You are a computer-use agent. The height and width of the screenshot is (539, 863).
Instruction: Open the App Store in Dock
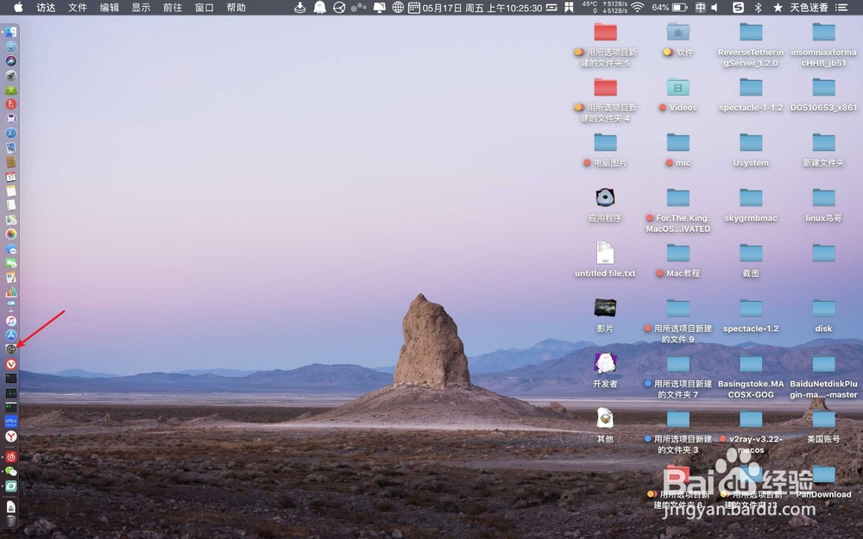11,335
